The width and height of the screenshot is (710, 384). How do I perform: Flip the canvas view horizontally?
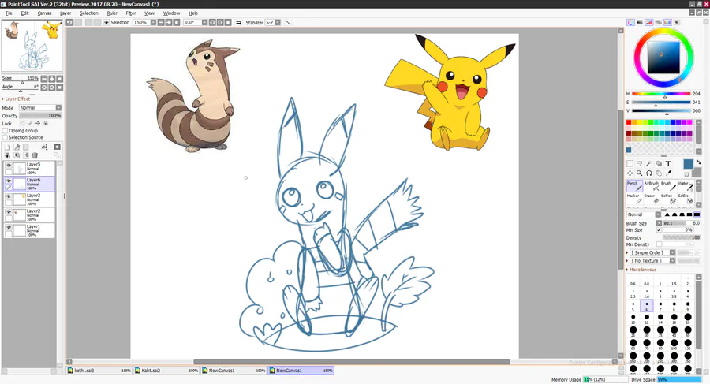point(238,22)
